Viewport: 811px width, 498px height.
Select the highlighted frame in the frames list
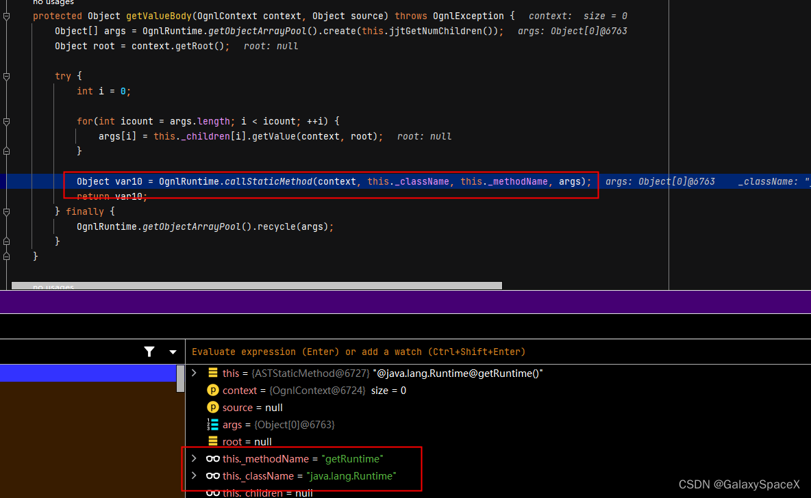click(89, 373)
